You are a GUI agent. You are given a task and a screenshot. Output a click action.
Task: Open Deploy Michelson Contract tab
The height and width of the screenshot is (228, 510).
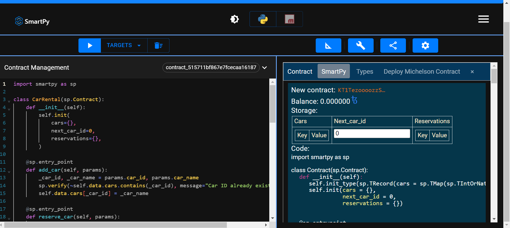[x=422, y=72]
